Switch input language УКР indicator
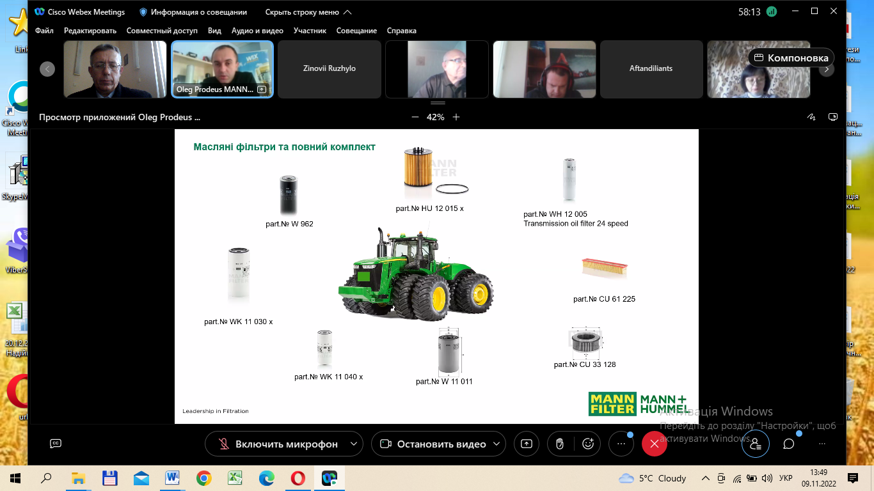This screenshot has height=491, width=874. [786, 478]
